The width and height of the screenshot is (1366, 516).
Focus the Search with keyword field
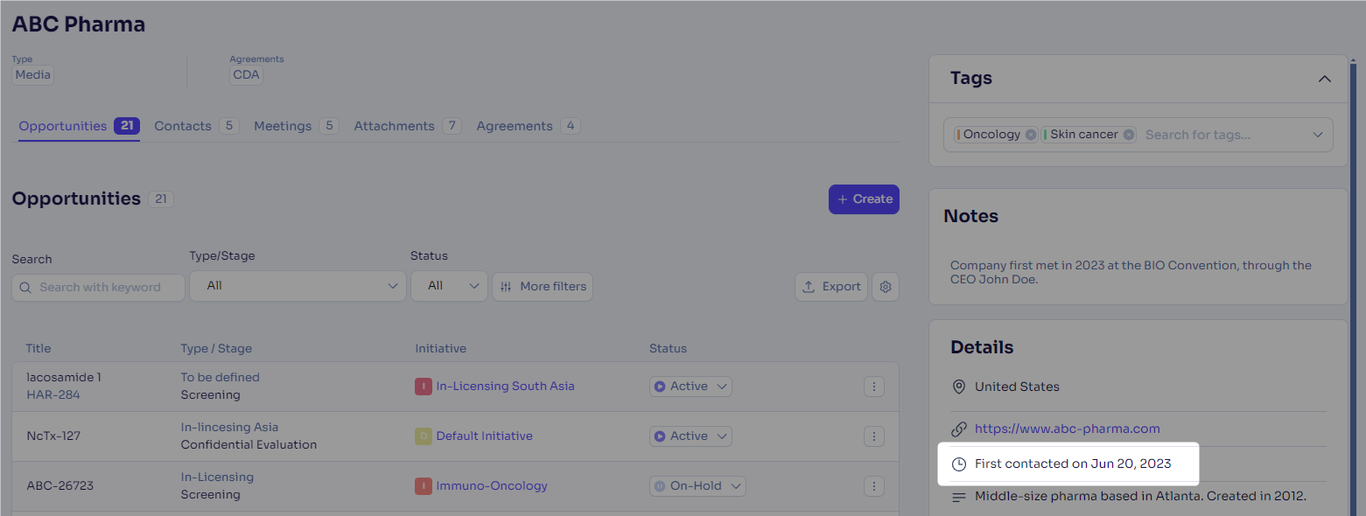point(98,288)
